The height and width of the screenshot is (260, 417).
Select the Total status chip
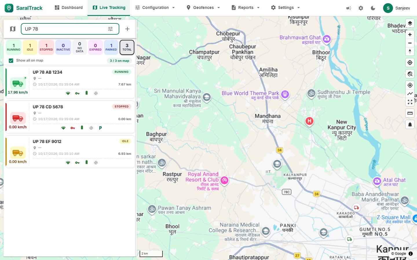click(127, 47)
